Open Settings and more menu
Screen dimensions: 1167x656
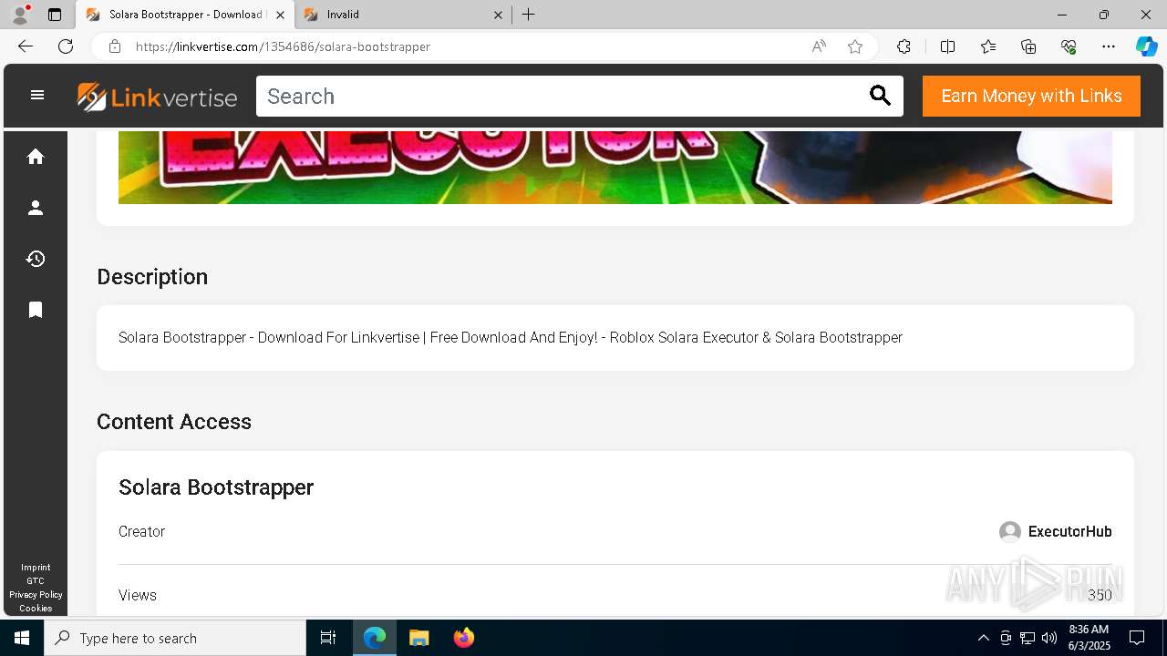point(1109,46)
